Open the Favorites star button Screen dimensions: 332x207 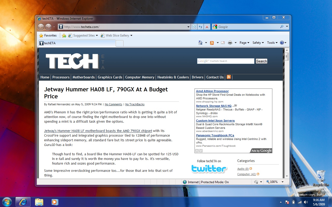(x=48, y=35)
